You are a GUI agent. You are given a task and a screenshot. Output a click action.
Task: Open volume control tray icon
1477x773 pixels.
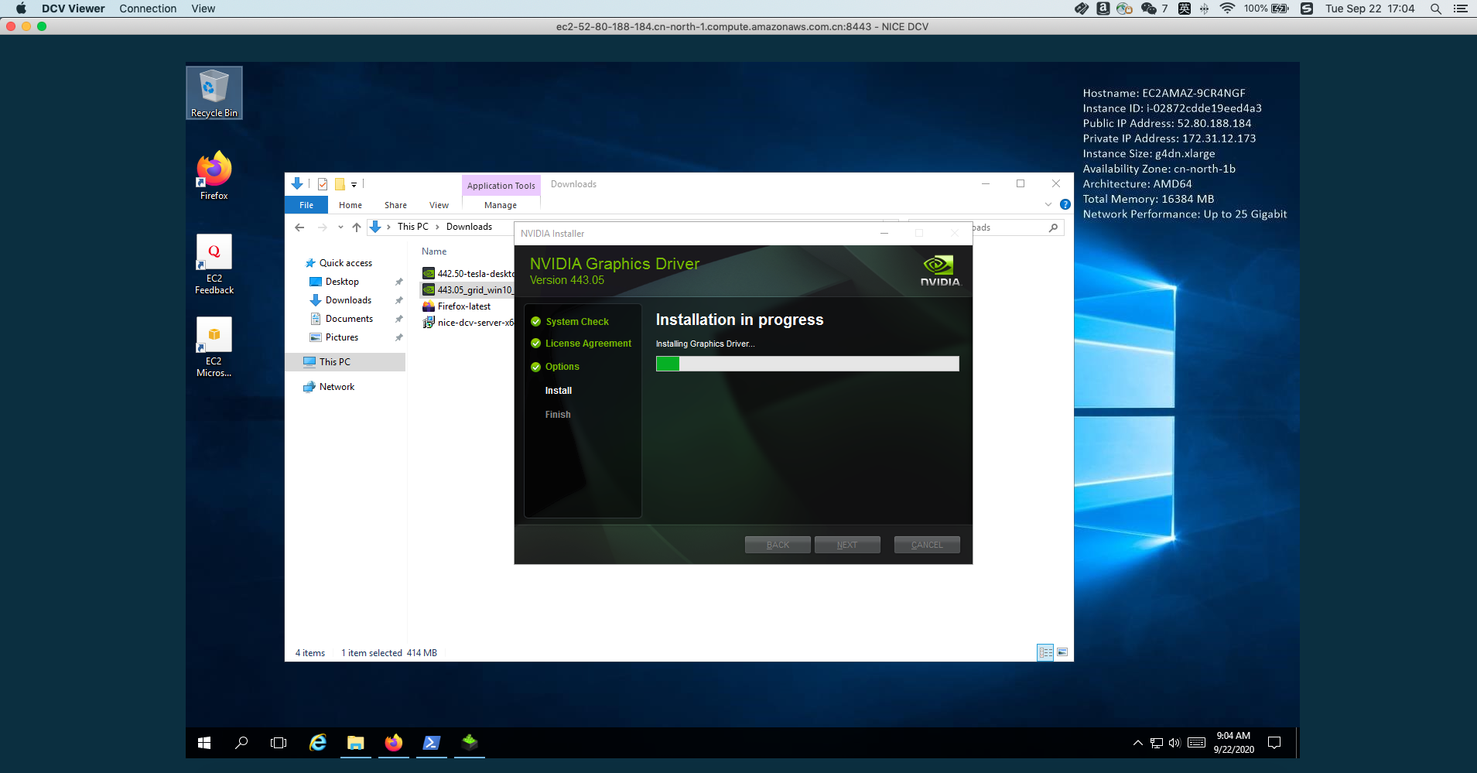[1174, 743]
